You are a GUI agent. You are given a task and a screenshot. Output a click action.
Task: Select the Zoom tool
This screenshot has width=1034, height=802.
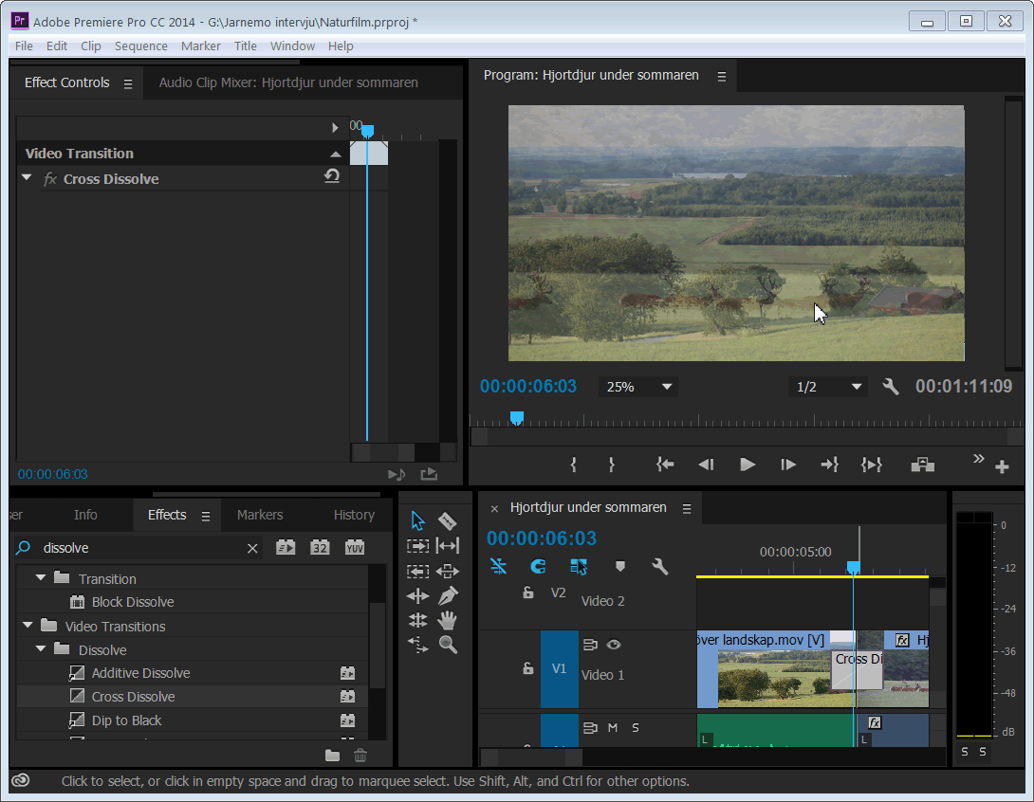tap(448, 645)
